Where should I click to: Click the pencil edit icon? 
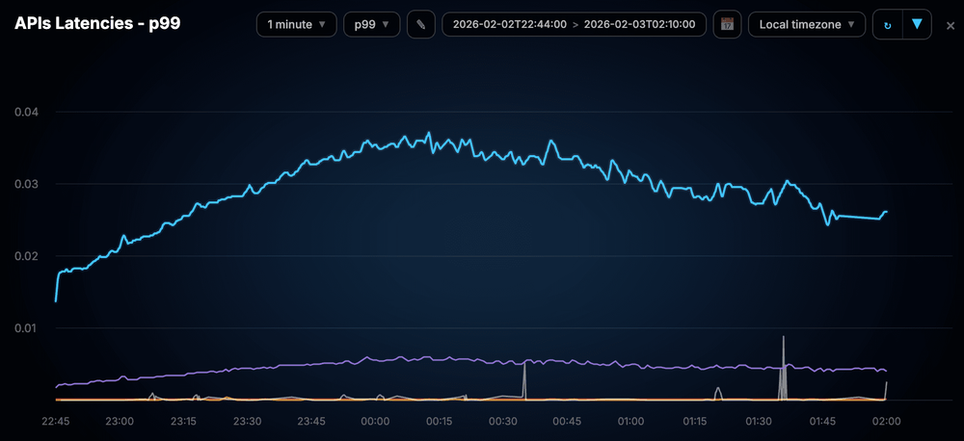tap(420, 24)
